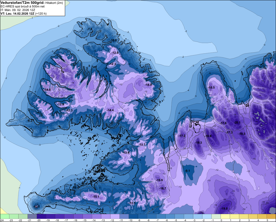Select the pale yellow legend swatch at 0
The height and width of the screenshot is (222, 276).
coord(225,216)
